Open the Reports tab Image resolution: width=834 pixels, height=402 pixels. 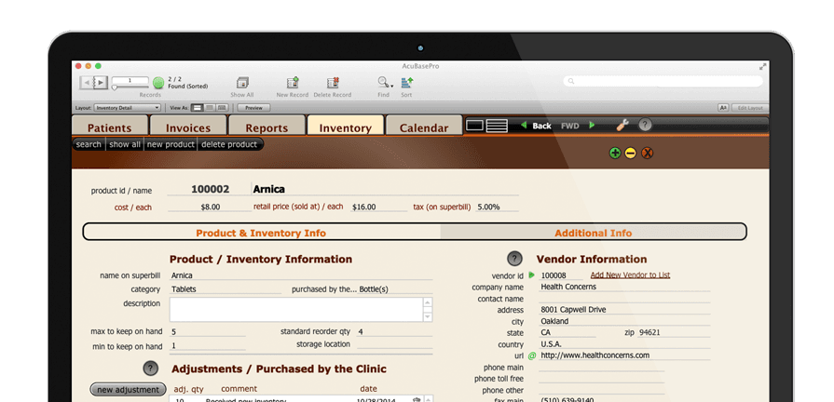(267, 127)
